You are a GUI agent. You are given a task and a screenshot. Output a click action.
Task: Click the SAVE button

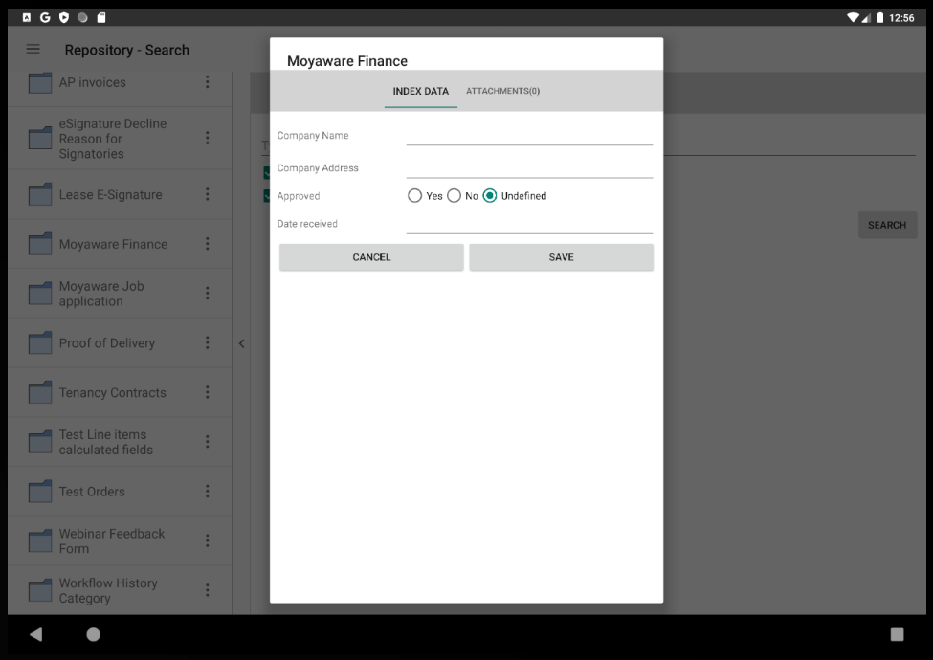coord(561,257)
